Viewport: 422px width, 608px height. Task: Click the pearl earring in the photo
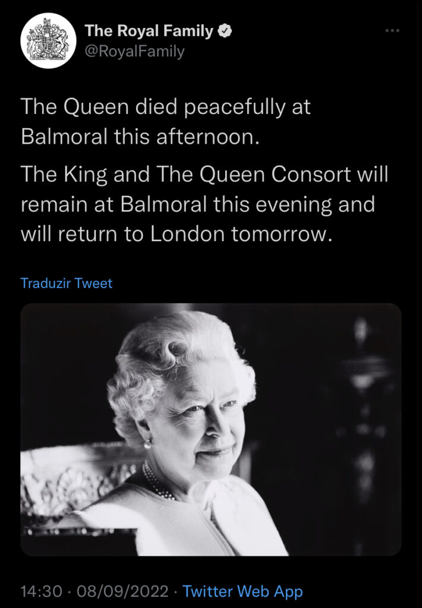point(146,443)
